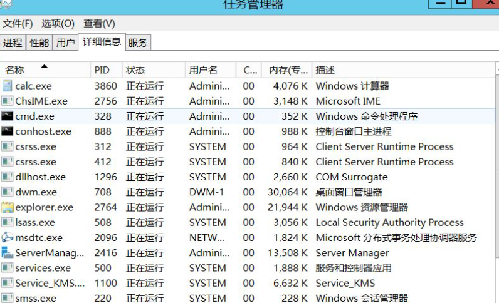Open the 选项(O) menu
The width and height of the screenshot is (499, 303).
pyautogui.click(x=58, y=24)
